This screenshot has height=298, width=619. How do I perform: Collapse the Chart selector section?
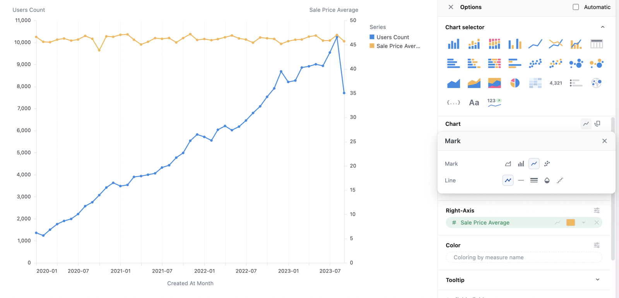click(602, 27)
